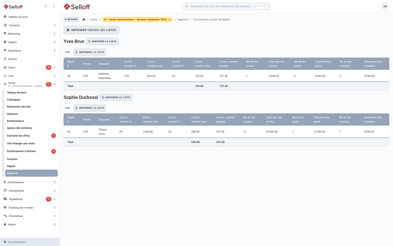Click the Contacts people icon

click(x=5, y=25)
